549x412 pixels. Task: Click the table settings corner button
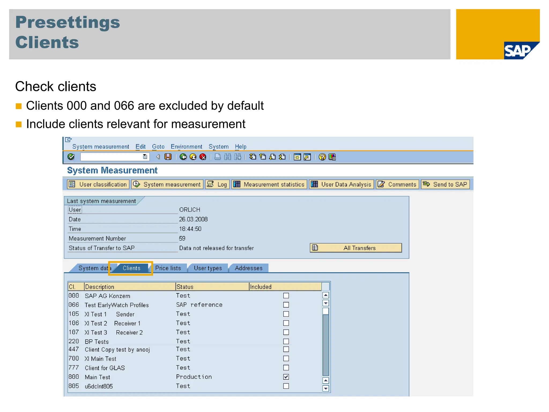326,286
